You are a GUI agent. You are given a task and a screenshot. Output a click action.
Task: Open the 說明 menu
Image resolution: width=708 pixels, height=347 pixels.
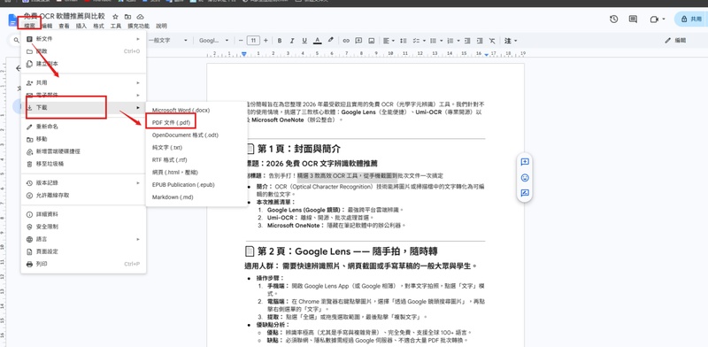[161, 27]
